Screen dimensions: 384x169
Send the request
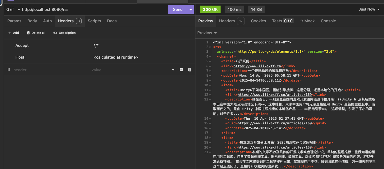click(x=177, y=9)
